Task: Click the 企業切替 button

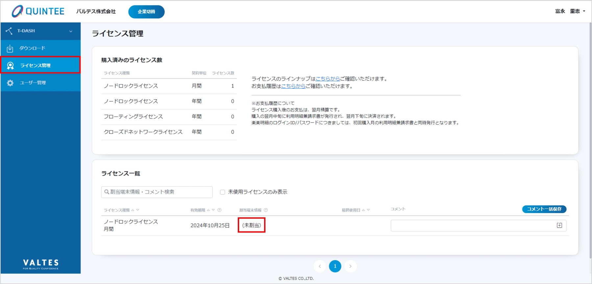Action: coord(146,12)
